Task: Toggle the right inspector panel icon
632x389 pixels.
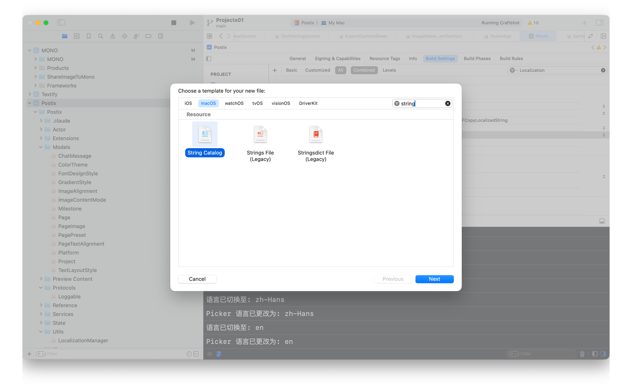Action: click(x=599, y=23)
